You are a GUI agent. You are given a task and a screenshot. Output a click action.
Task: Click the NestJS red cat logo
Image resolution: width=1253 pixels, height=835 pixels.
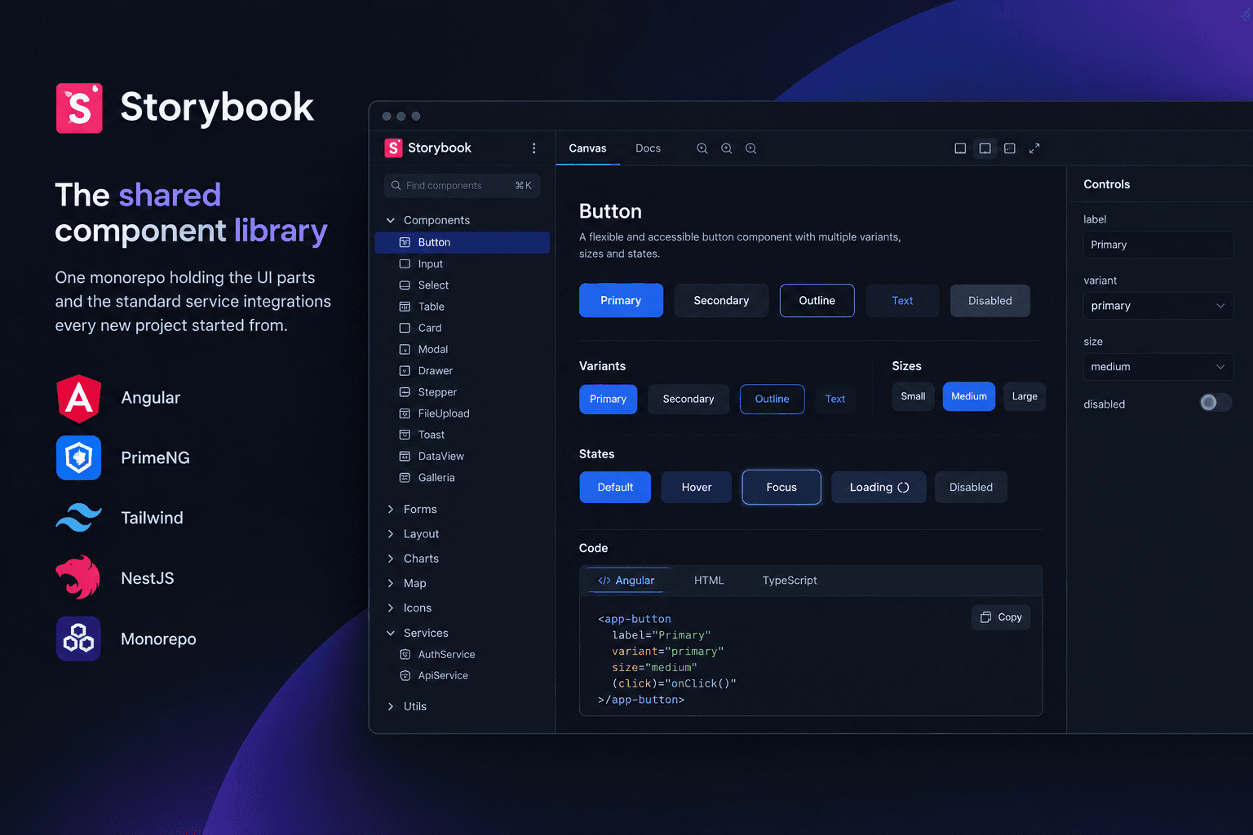78,577
